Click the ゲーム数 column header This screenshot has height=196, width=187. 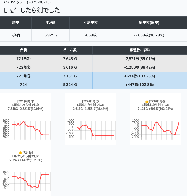(70, 50)
